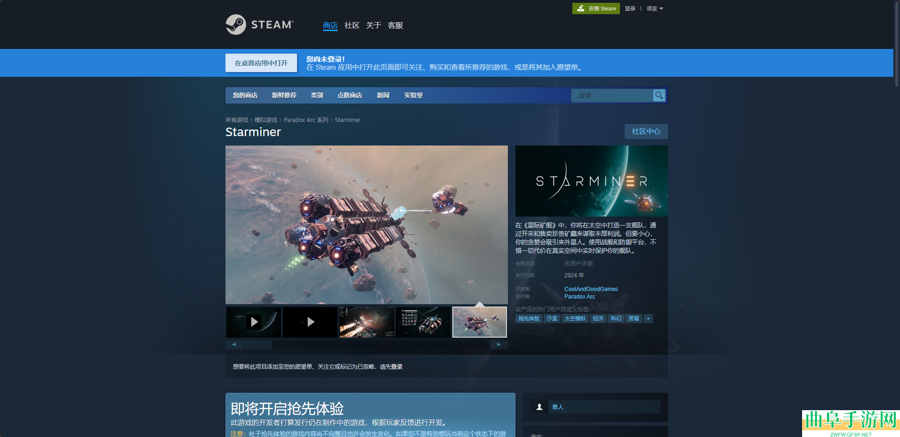This screenshot has width=900, height=437.
Task: Open the 社区 menu
Action: (x=352, y=25)
